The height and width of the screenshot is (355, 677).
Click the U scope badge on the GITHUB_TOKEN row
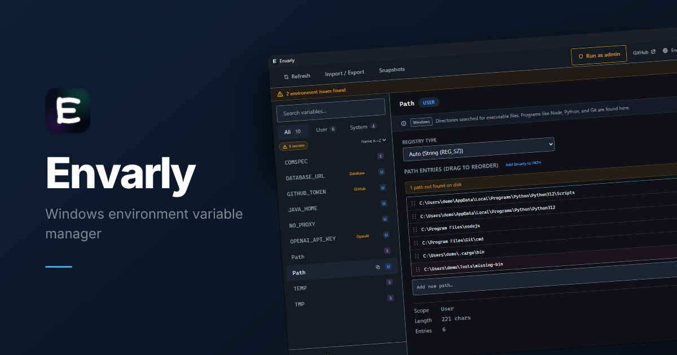(383, 188)
